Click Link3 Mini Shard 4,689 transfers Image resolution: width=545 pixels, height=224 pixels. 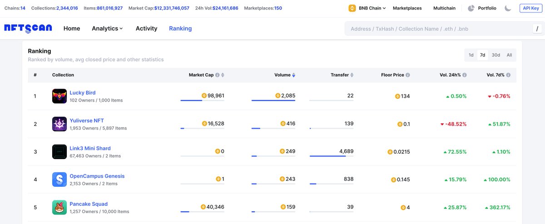pyautogui.click(x=346, y=151)
